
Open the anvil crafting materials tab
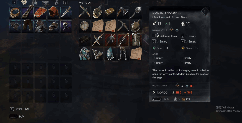46,2
